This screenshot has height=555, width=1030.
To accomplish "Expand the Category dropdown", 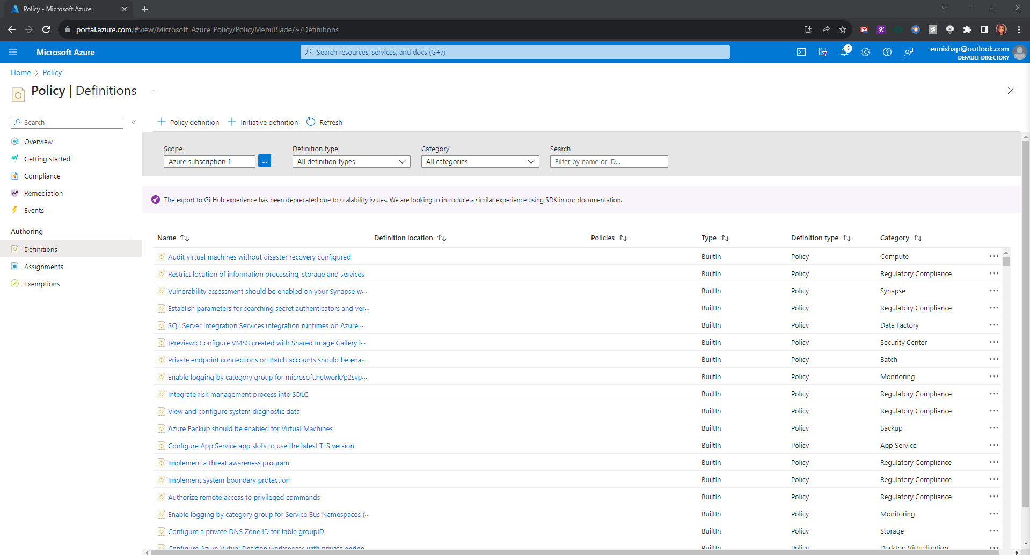I will coord(480,161).
